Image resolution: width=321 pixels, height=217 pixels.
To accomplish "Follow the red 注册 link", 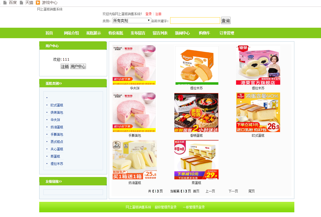I will 158,14.
